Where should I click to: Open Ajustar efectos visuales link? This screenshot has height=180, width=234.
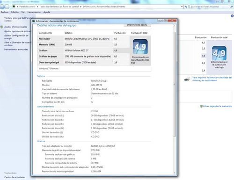tap(15, 27)
